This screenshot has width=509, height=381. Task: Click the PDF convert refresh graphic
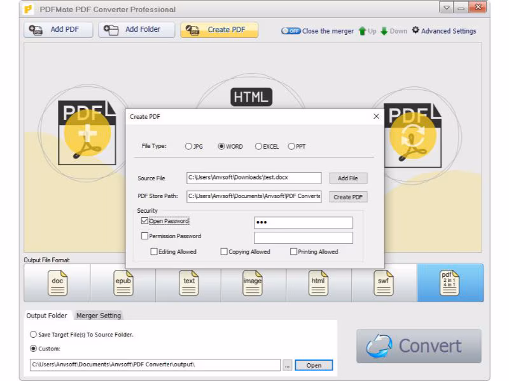point(412,135)
